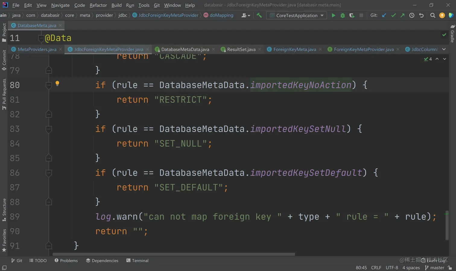Switch to the ForeignKeyMetaProvider.java tab

click(x=363, y=49)
